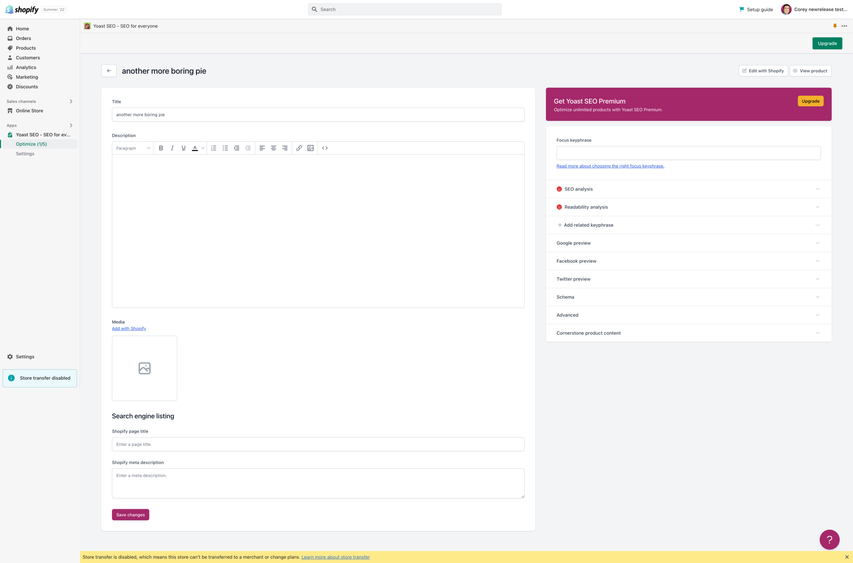
Task: Click Edit with Shopify button
Action: tap(763, 71)
